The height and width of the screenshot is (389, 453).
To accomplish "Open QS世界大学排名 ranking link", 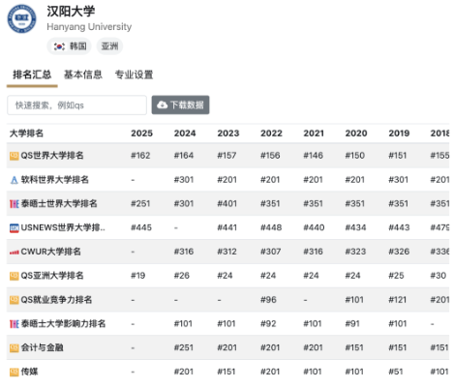I will coord(52,156).
